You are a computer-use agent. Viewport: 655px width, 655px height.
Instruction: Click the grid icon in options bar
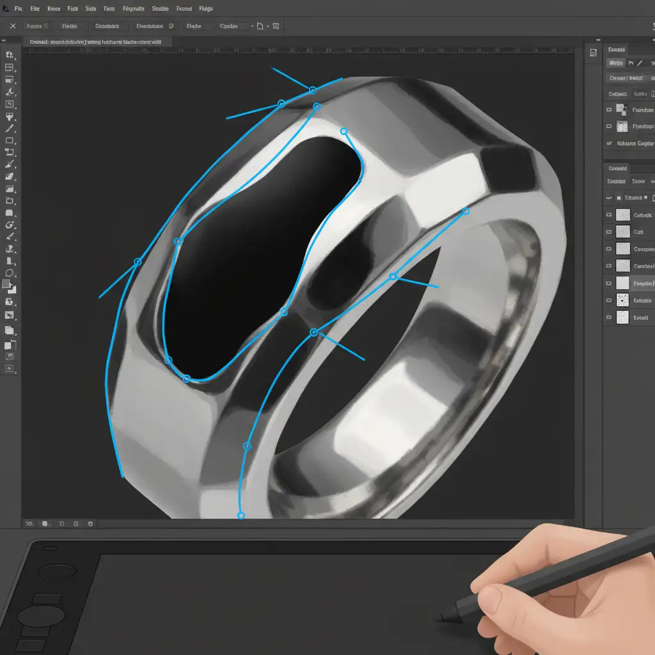pos(276,26)
